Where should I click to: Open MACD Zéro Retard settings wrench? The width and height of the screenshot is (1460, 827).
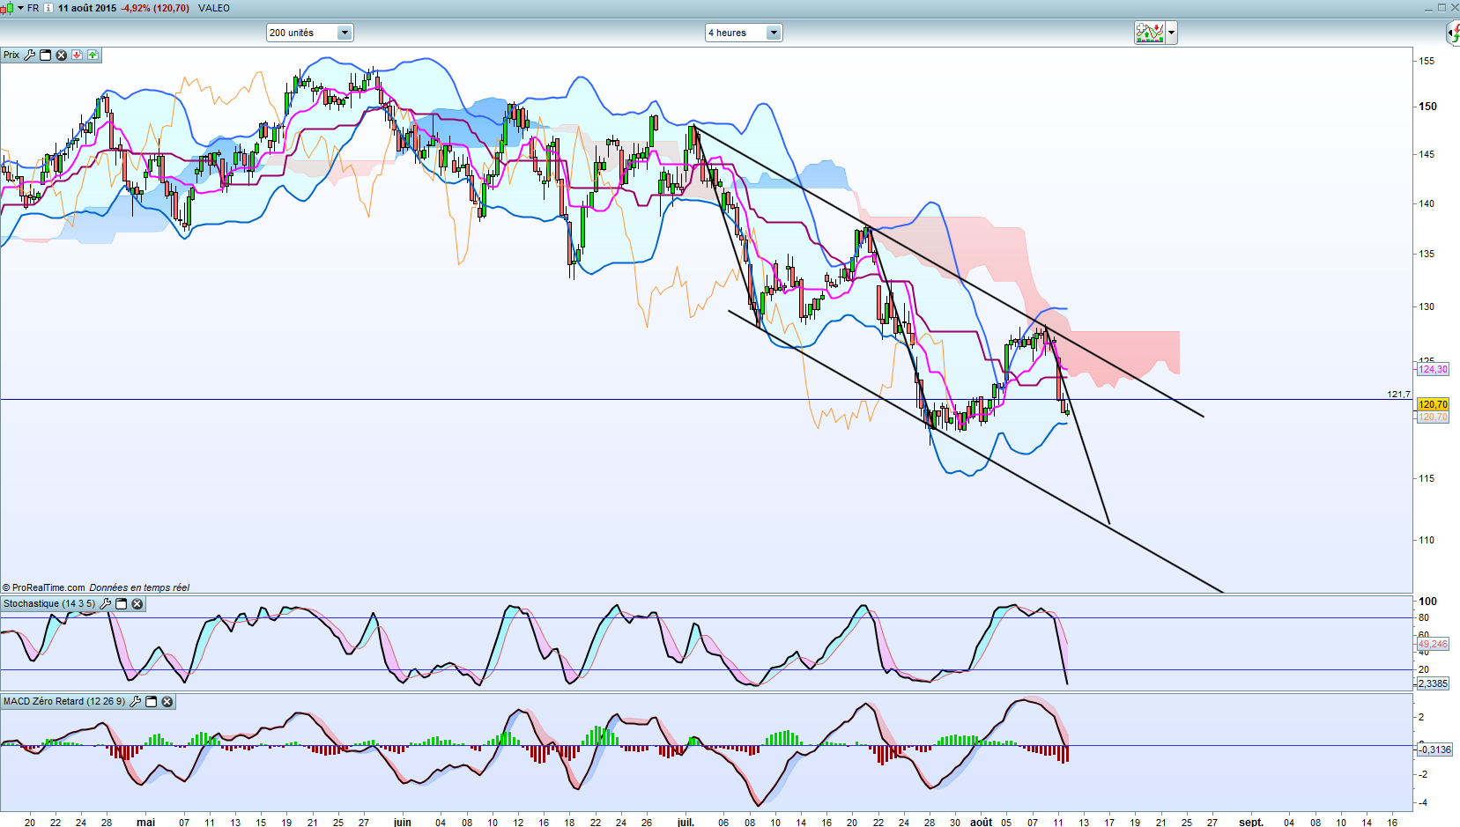135,702
